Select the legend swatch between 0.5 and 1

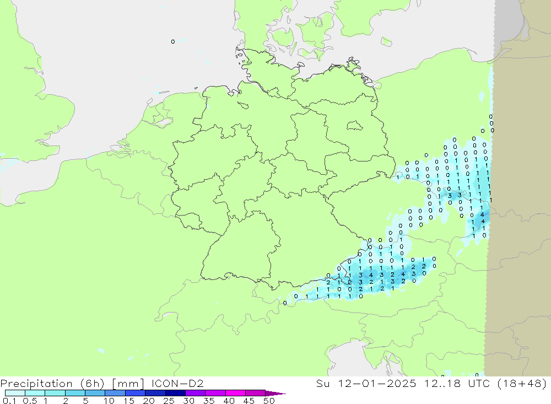pyautogui.click(x=35, y=393)
